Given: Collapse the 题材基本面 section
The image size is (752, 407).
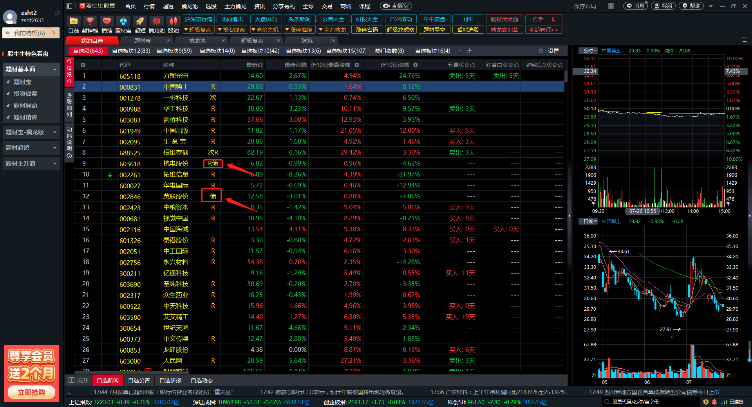Looking at the screenshot, I should (x=31, y=69).
